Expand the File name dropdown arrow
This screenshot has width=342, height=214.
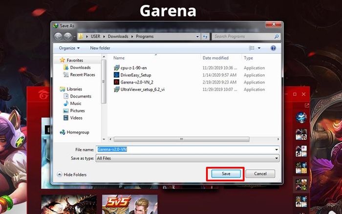(277, 150)
